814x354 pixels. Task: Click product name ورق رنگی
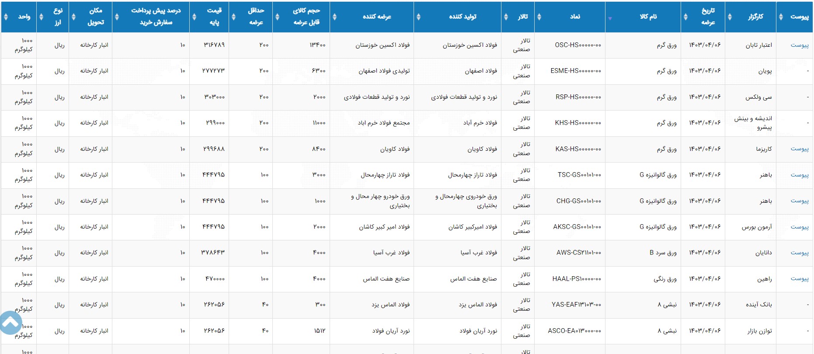coord(665,279)
